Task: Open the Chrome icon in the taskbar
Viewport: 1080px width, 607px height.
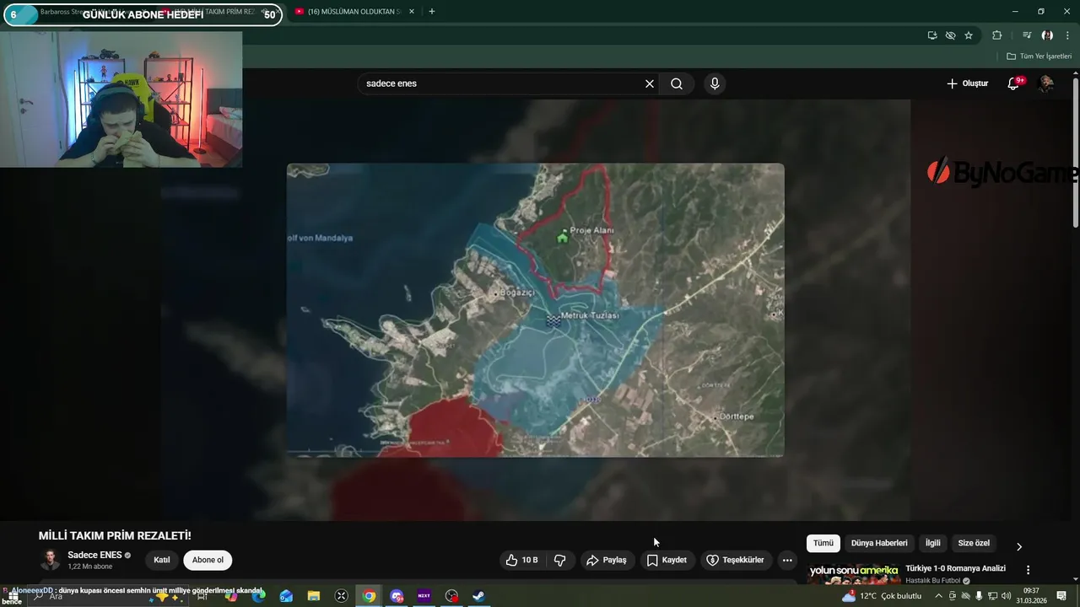Action: click(369, 596)
